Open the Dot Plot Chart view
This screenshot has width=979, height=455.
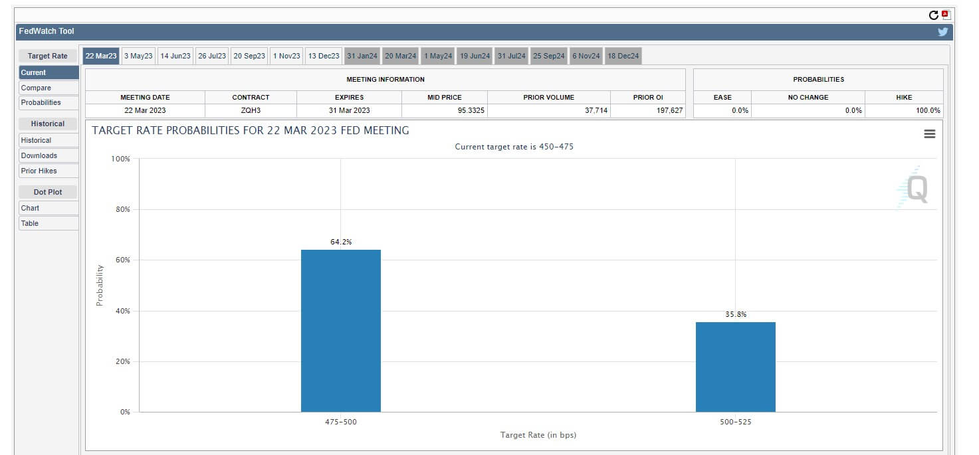coord(30,208)
